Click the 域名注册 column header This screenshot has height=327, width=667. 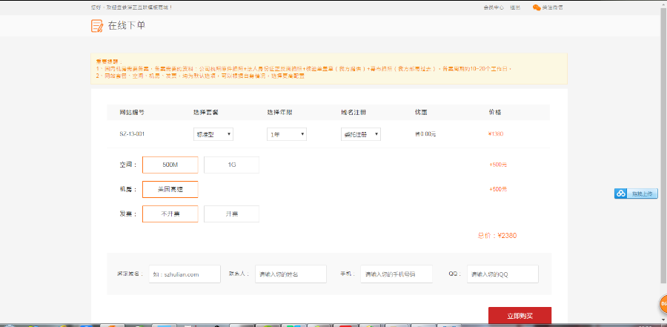pos(354,113)
